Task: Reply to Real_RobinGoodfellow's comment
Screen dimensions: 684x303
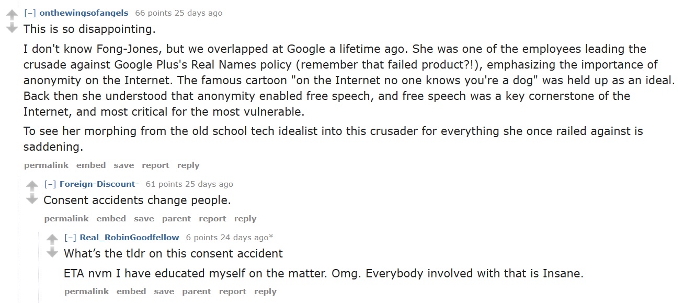Action: 265,291
